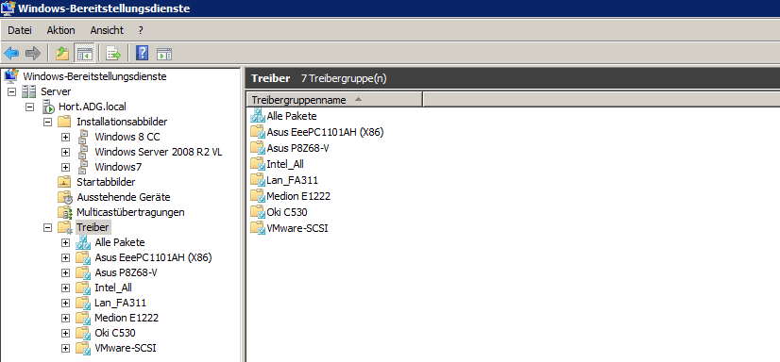Select Multicastübertragungen in the tree
Image resolution: width=780 pixels, height=362 pixels.
pos(130,212)
